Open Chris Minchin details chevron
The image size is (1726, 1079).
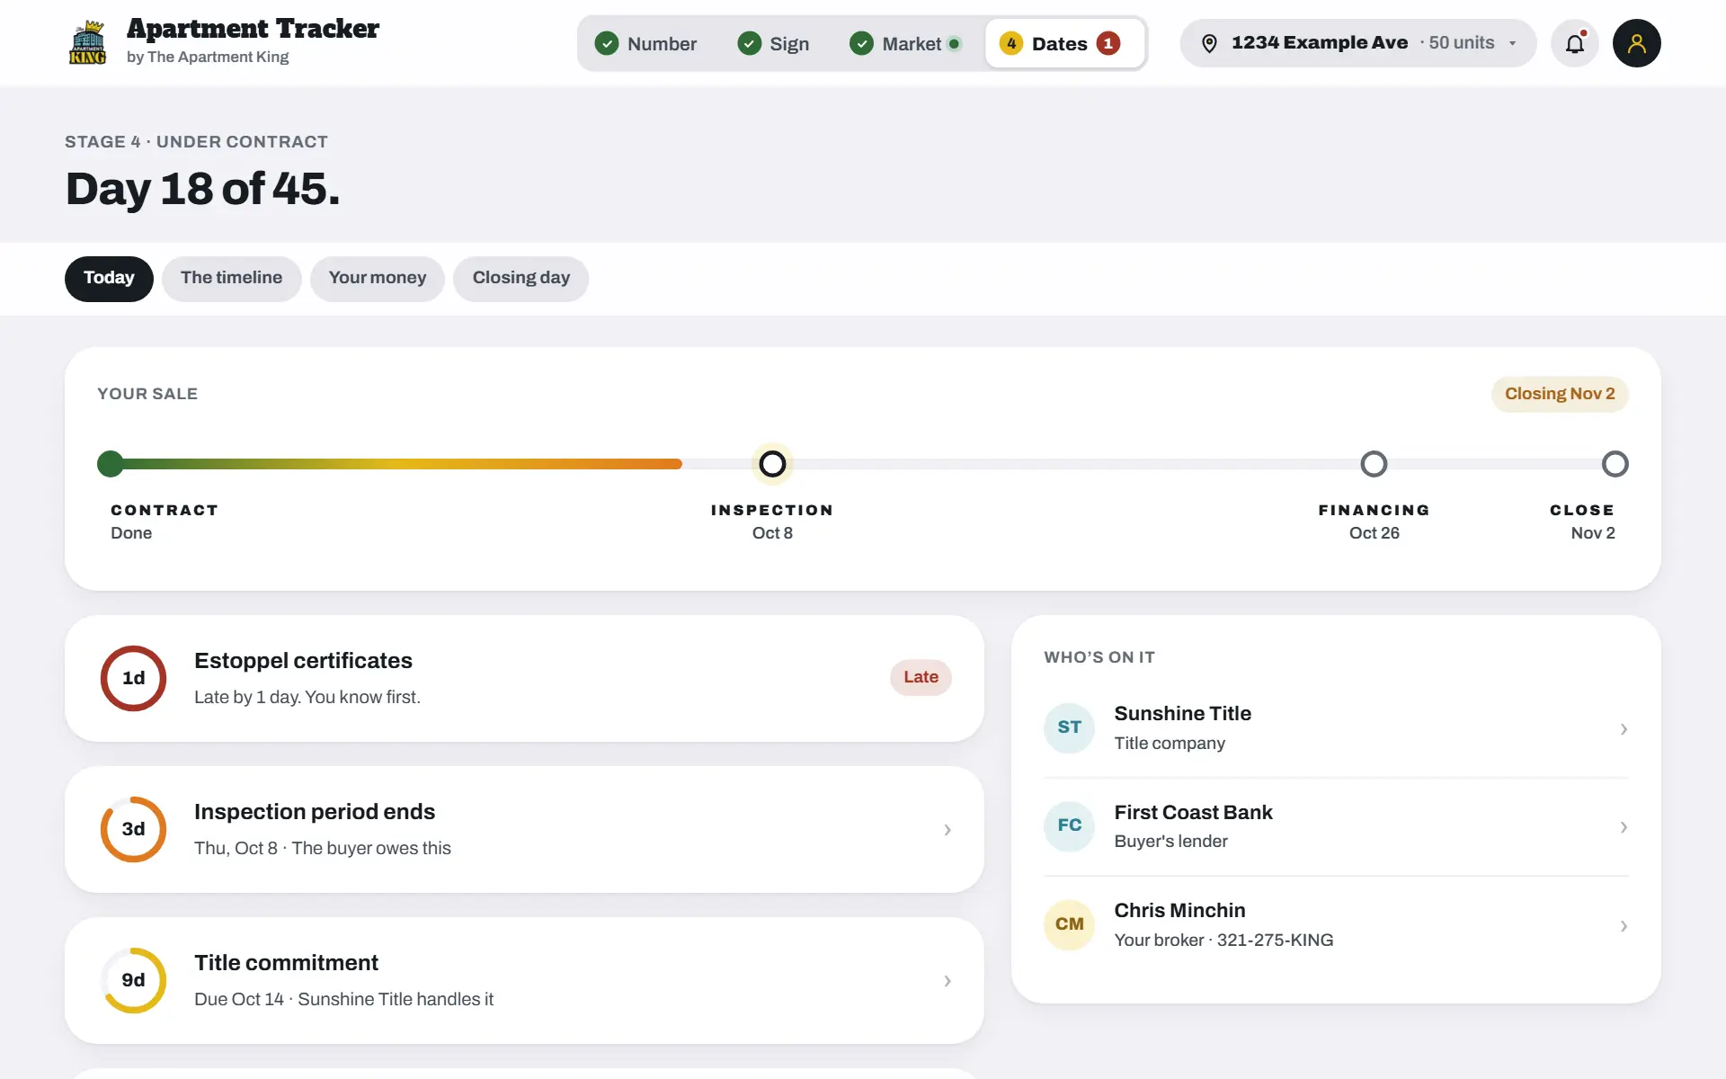pos(1623,926)
